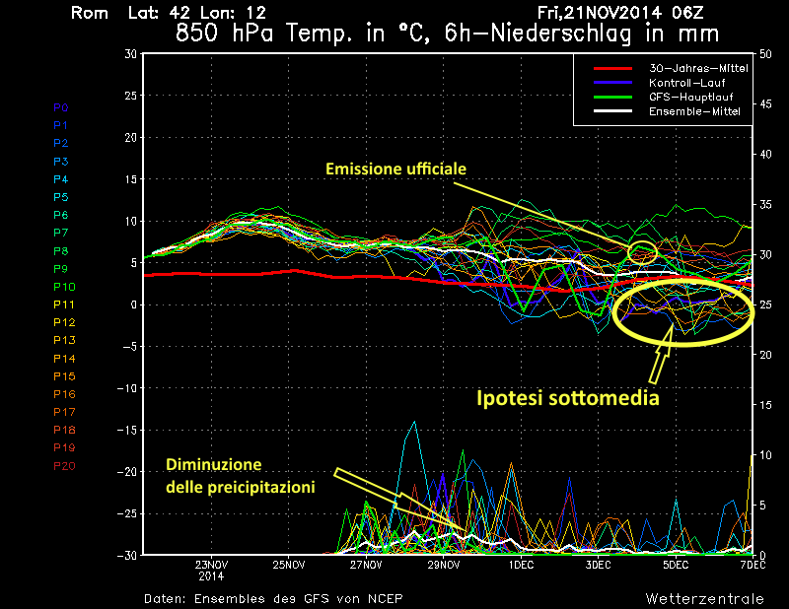Select ensemble member label P19
The image size is (789, 609).
[64, 447]
